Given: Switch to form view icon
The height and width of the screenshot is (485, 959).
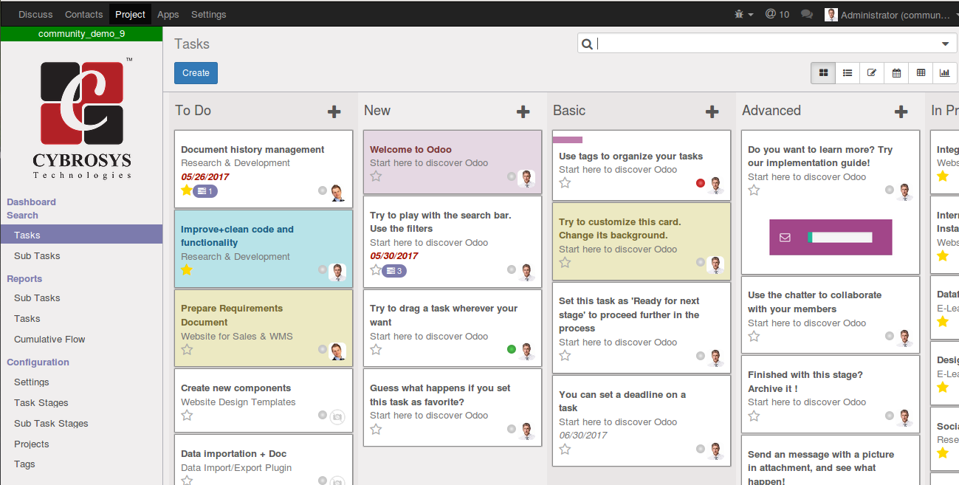Looking at the screenshot, I should pyautogui.click(x=872, y=73).
